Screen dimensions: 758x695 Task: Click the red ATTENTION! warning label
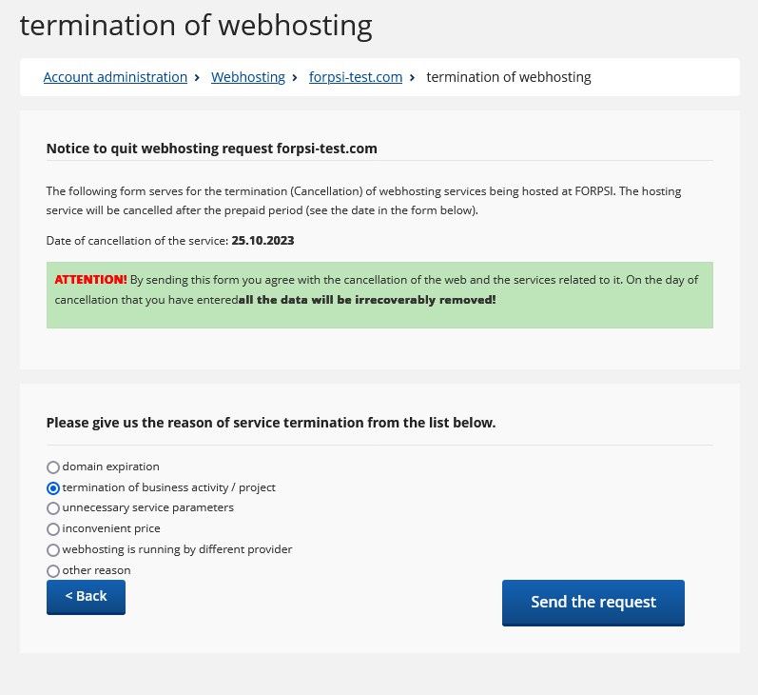tap(91, 280)
